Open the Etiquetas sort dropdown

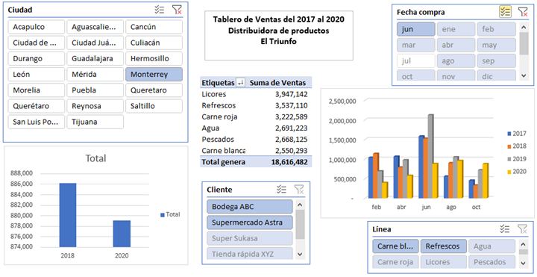241,83
